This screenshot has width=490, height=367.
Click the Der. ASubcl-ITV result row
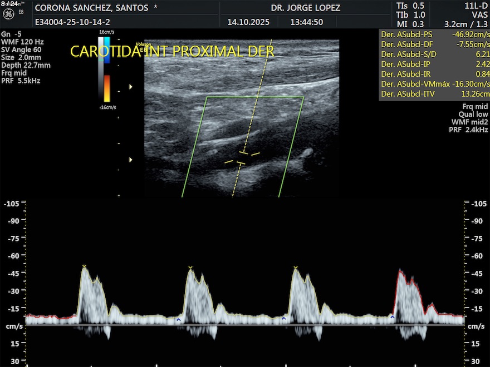434,94
